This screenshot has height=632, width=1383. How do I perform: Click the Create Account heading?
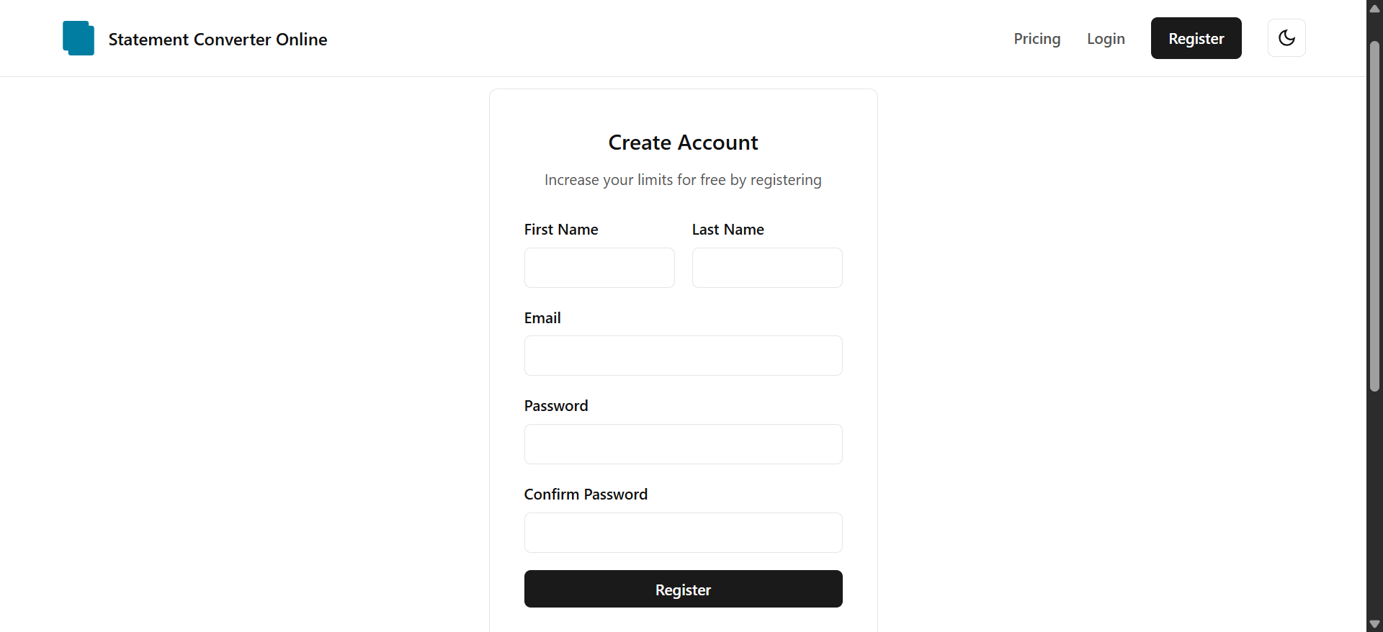683,142
